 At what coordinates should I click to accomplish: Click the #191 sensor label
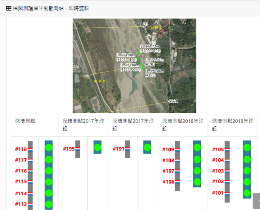(x=119, y=149)
